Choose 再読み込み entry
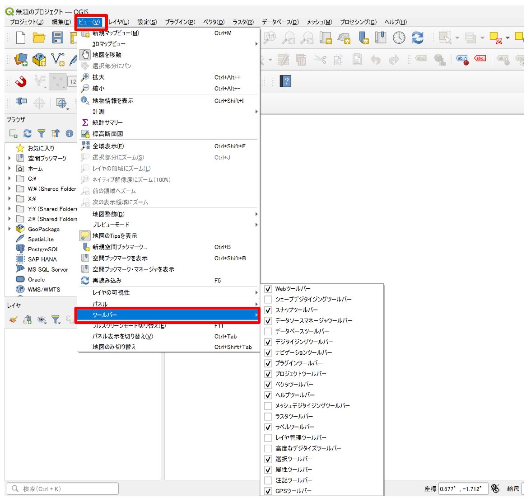This screenshot has width=531, height=498. coord(168,280)
